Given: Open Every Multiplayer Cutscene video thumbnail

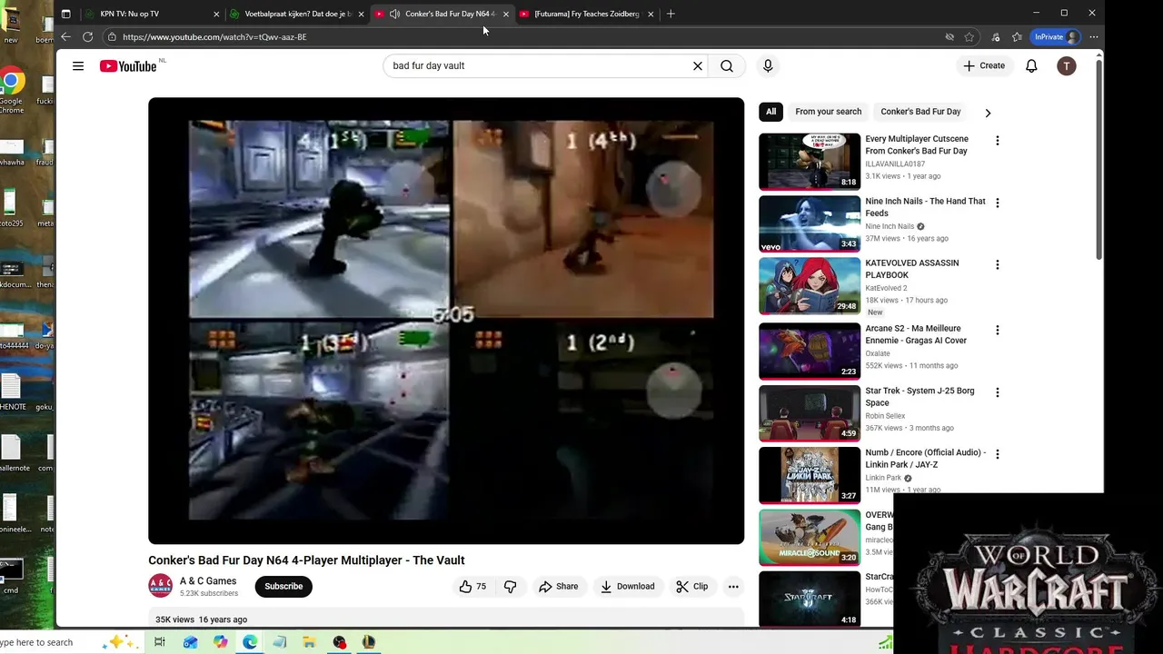Looking at the screenshot, I should coord(810,162).
